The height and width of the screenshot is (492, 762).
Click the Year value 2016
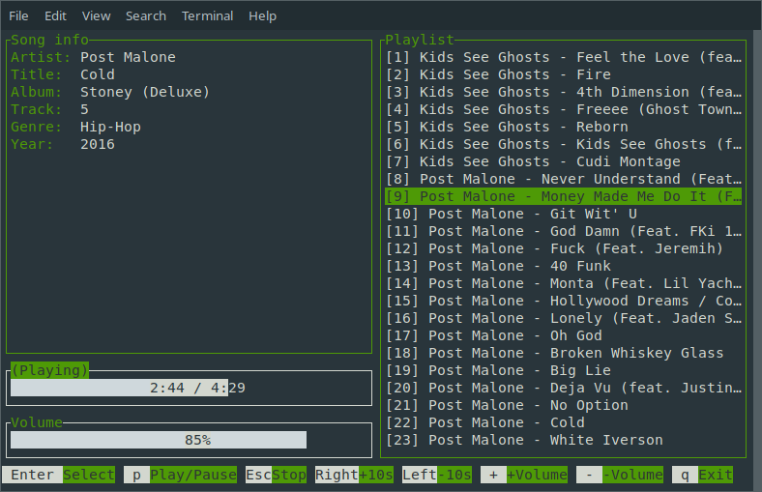click(98, 144)
